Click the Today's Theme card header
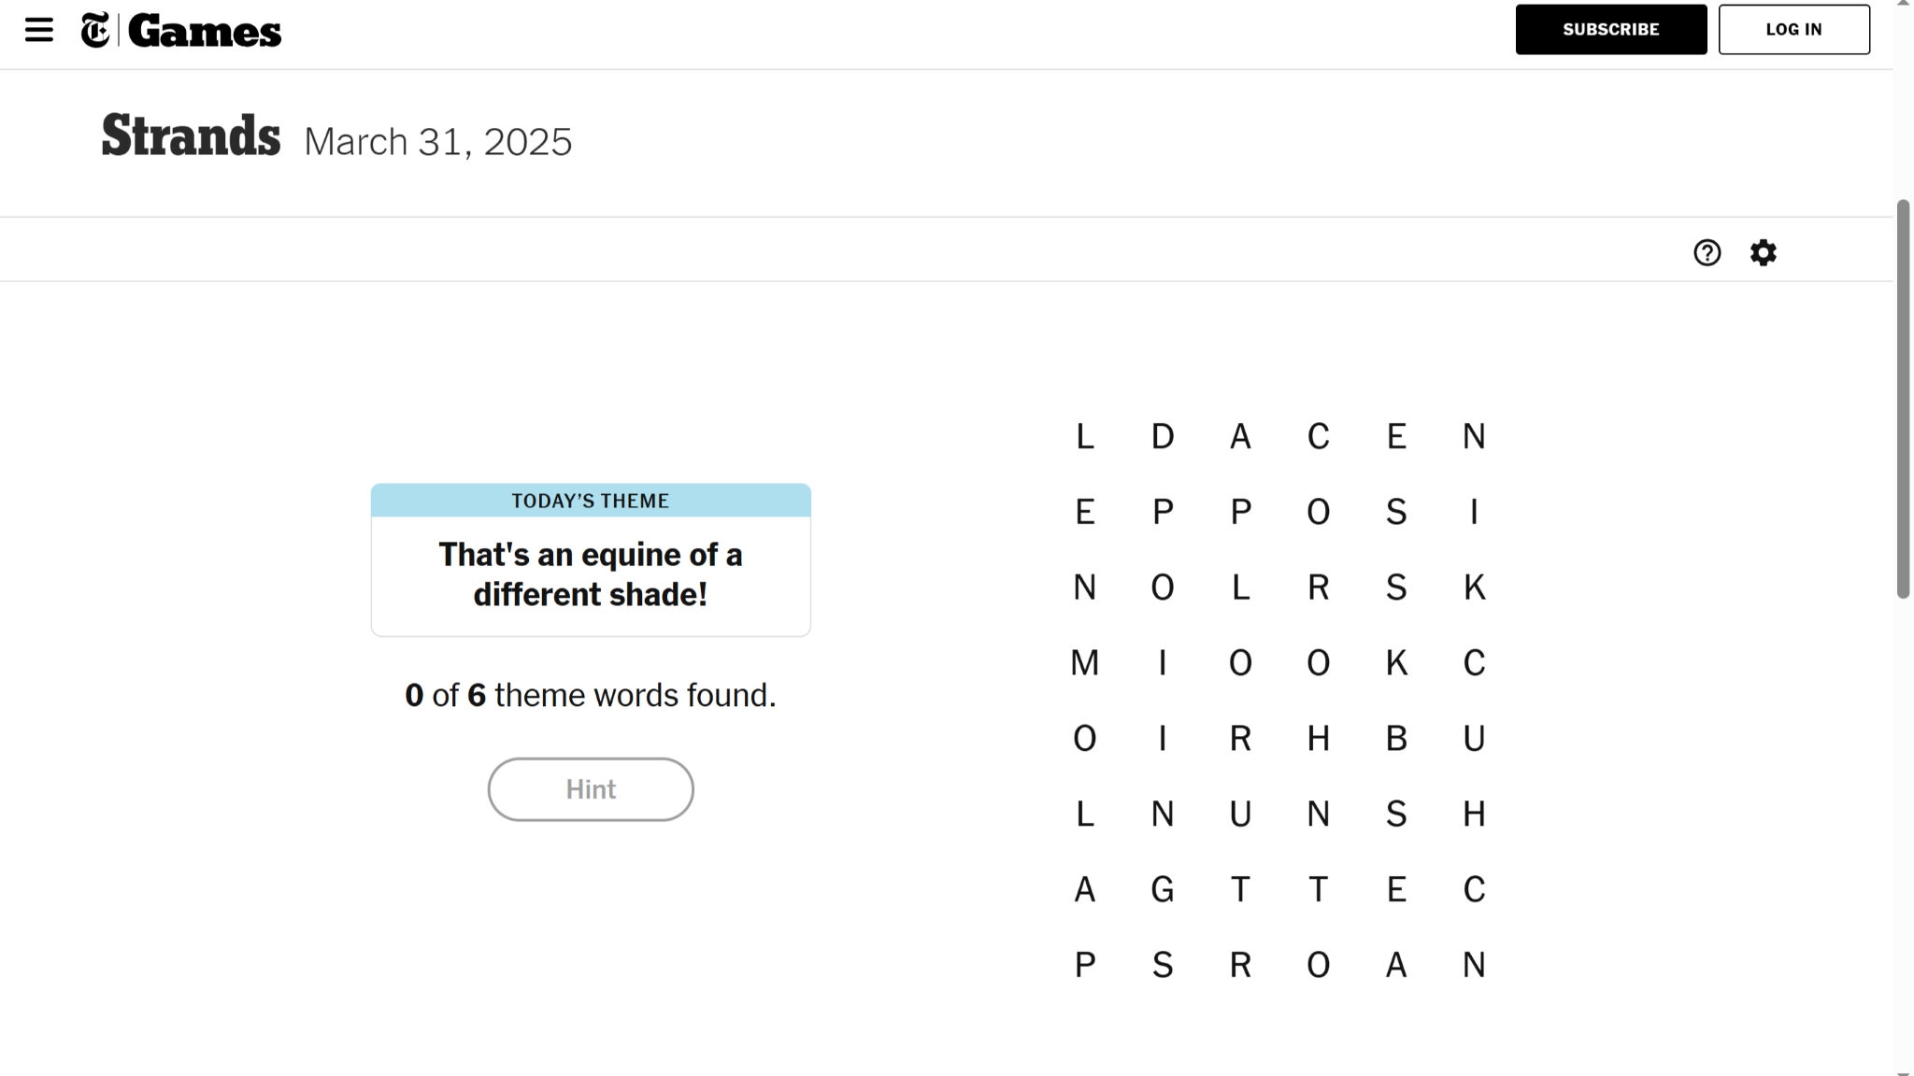 coord(590,501)
